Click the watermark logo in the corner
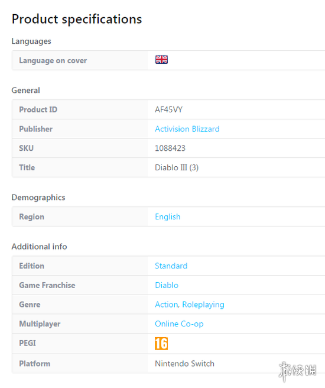The image size is (325, 388). [298, 371]
